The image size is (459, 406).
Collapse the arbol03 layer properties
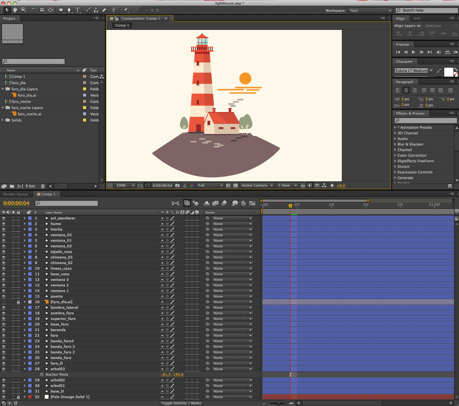(x=25, y=369)
